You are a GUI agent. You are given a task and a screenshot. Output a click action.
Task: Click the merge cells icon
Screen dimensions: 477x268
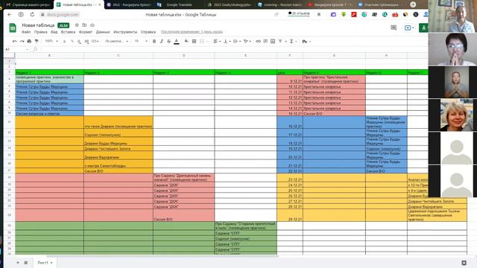click(202, 42)
